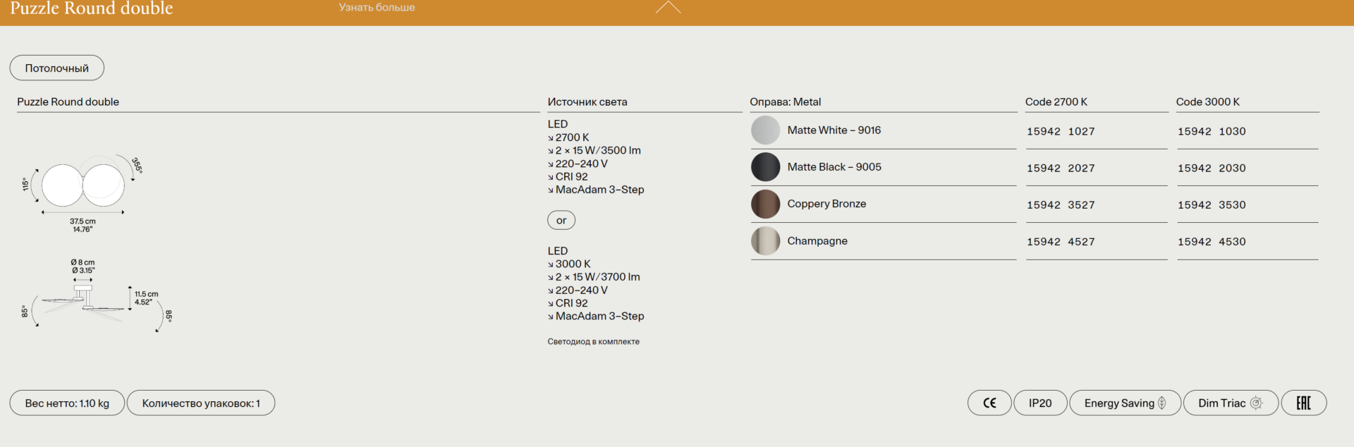Click the Dim Triac dimmer icon
The image size is (1354, 447).
(x=1256, y=403)
